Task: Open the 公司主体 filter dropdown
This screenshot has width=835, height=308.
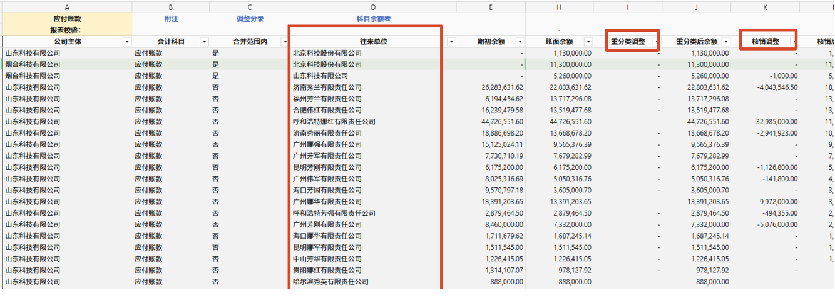Action: click(127, 42)
